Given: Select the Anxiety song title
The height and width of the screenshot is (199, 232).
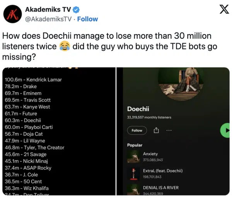Looking at the screenshot, I should [x=150, y=154].
